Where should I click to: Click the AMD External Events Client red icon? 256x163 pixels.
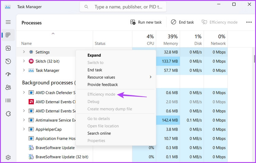[x=31, y=102]
